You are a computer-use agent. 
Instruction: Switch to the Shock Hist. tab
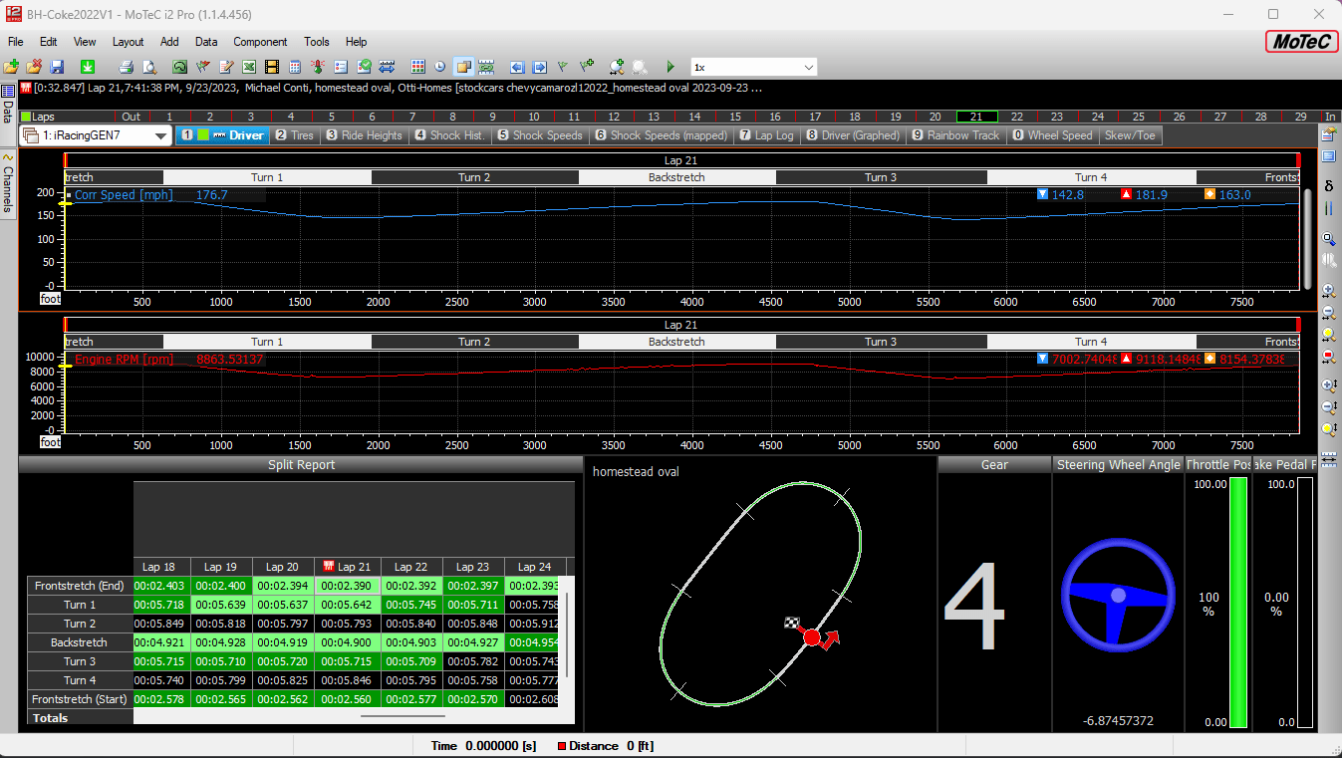pos(449,135)
